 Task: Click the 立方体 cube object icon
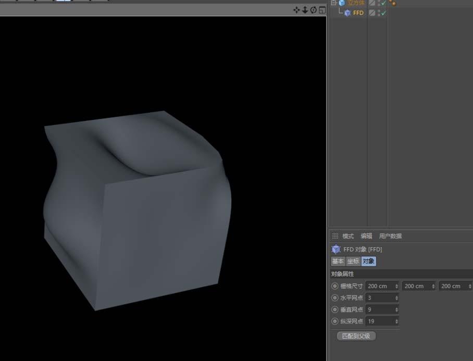point(342,3)
